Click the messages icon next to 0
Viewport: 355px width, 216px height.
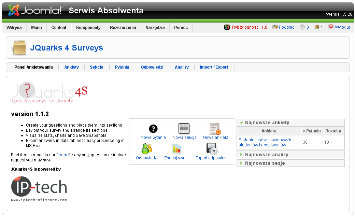pos(302,27)
